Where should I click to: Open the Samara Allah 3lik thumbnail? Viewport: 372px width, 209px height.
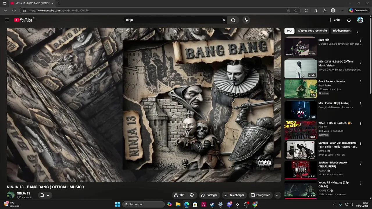301,150
